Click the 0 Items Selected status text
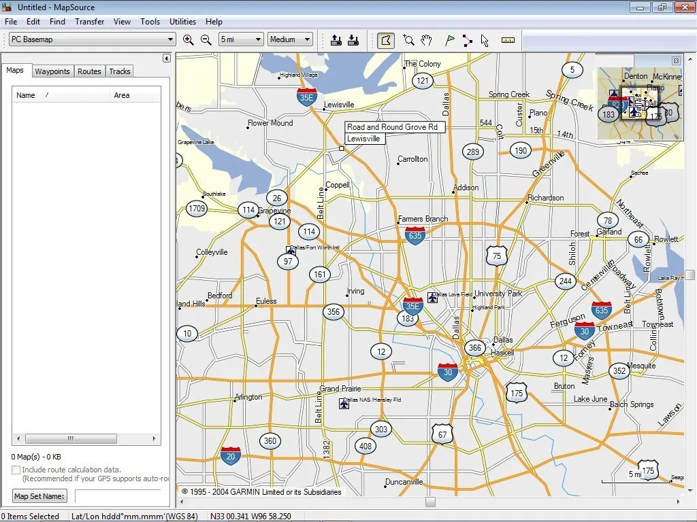 [x=30, y=517]
